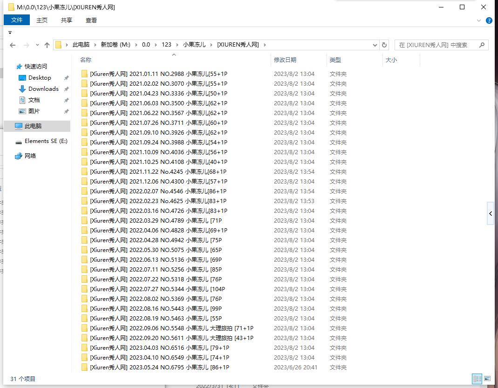Select 123 in the address breadcrumb
Viewport: 498px width, 388px height.
point(166,45)
